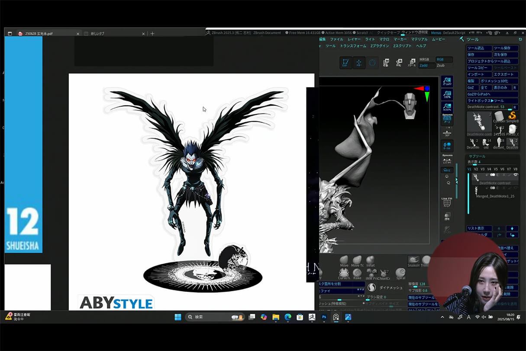Viewport: 526px width, 351px height.
Task: Select the Draw mode icon
Action: coord(359,63)
